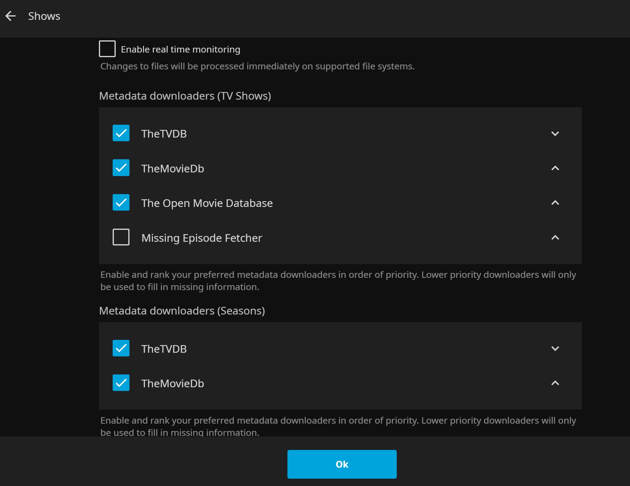Click Metadata downloaders (TV Shows) heading
Screen dimensions: 630x486
pyautogui.click(x=185, y=96)
